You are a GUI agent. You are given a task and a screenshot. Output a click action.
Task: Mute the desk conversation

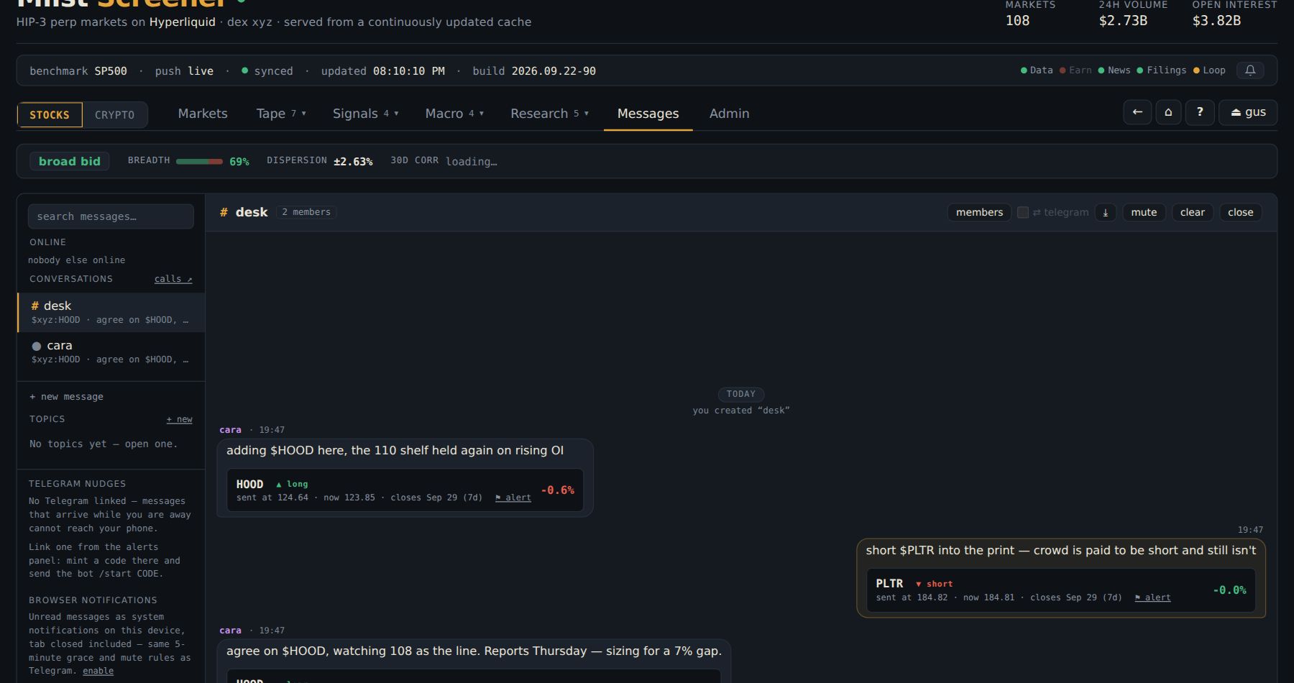pyautogui.click(x=1144, y=212)
